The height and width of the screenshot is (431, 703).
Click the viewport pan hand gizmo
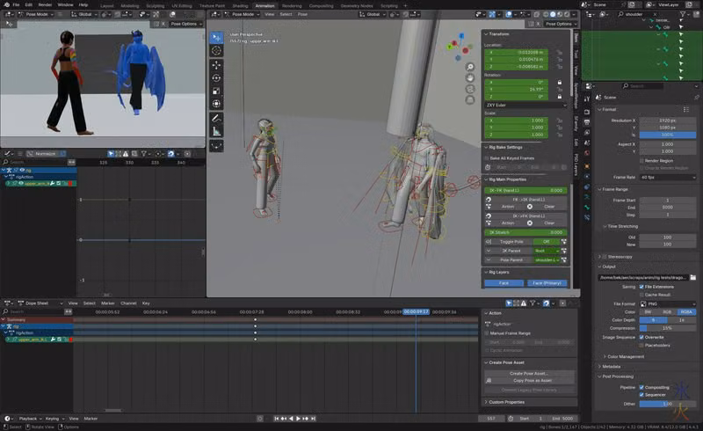pos(470,77)
